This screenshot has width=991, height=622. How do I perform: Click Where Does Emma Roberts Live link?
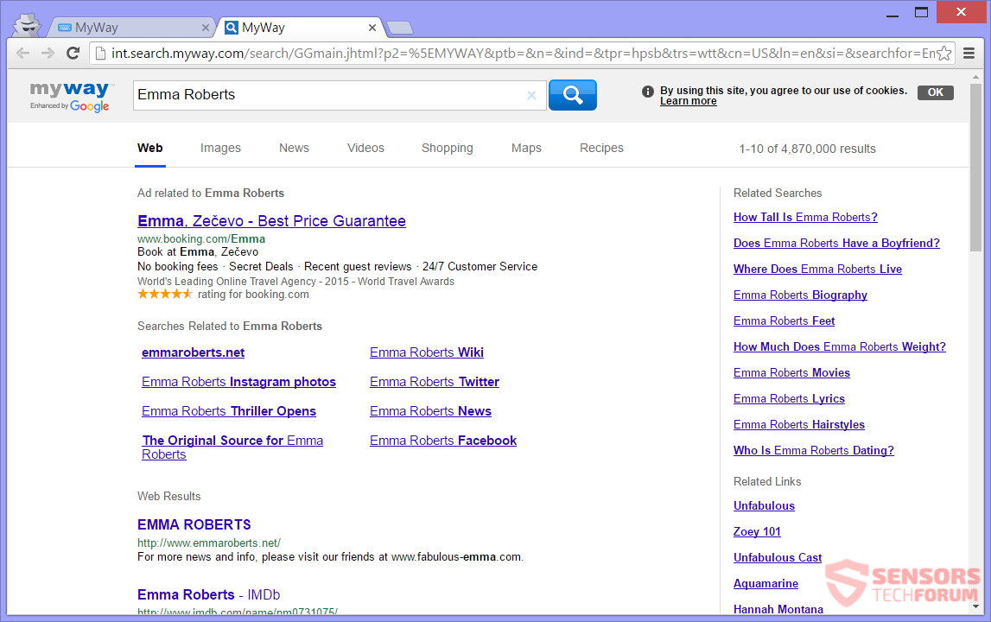[817, 270]
